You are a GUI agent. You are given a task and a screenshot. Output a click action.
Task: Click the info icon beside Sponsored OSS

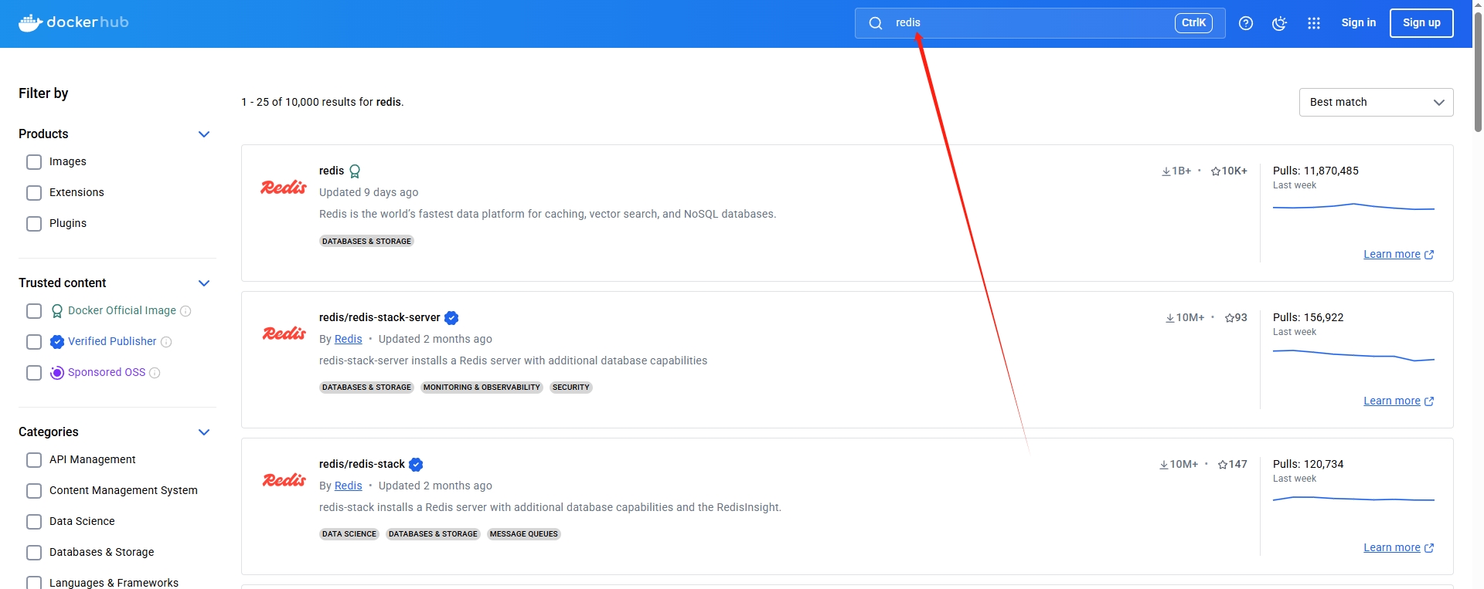pos(155,373)
